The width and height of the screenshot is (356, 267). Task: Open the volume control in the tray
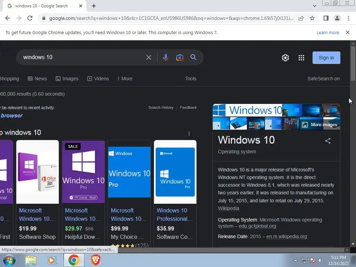321,260
